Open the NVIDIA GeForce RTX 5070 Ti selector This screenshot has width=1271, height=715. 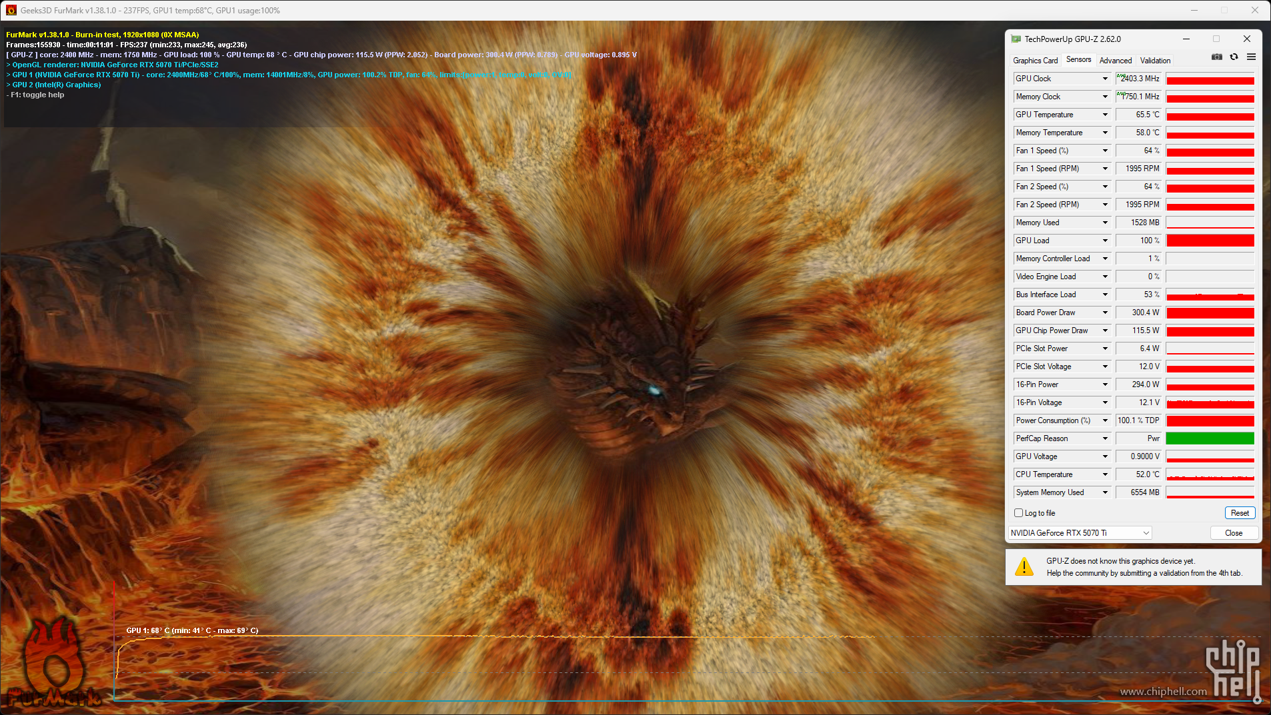1080,533
